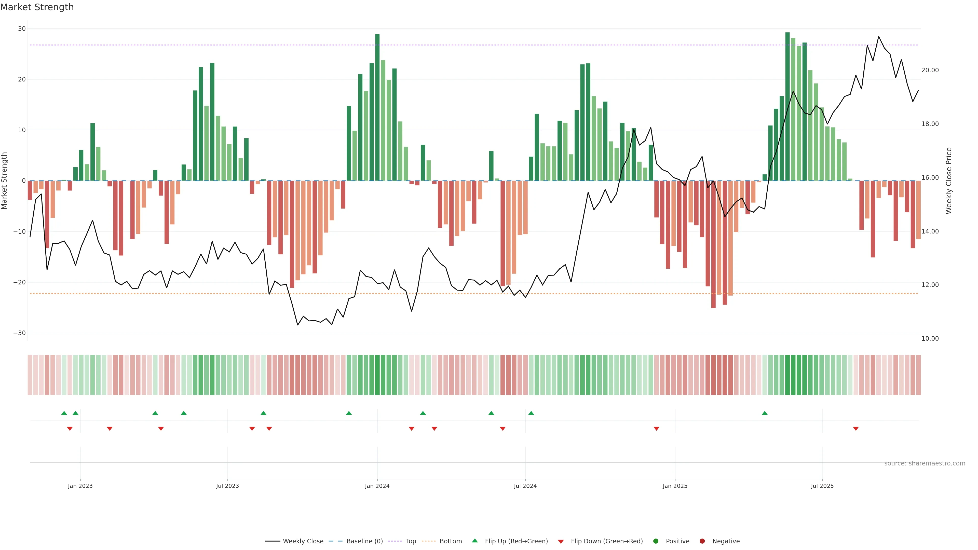Click the last red flip-down marker after Jul 2025
Image resolution: width=978 pixels, height=550 pixels.
856,429
